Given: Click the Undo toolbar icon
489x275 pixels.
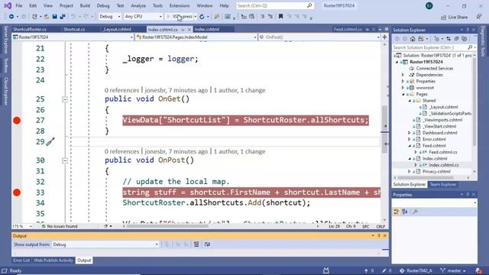Looking at the screenshot, I should [x=73, y=17].
